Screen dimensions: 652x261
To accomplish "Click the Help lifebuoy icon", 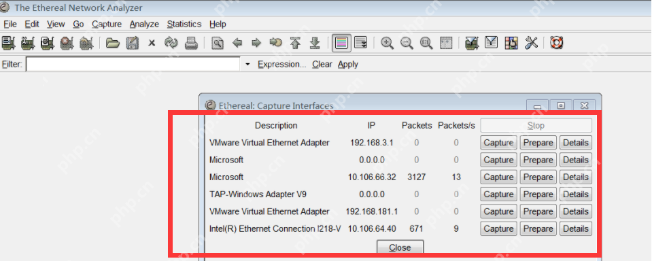I will [x=556, y=43].
